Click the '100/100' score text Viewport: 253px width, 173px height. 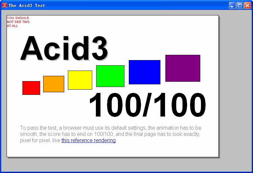point(148,105)
